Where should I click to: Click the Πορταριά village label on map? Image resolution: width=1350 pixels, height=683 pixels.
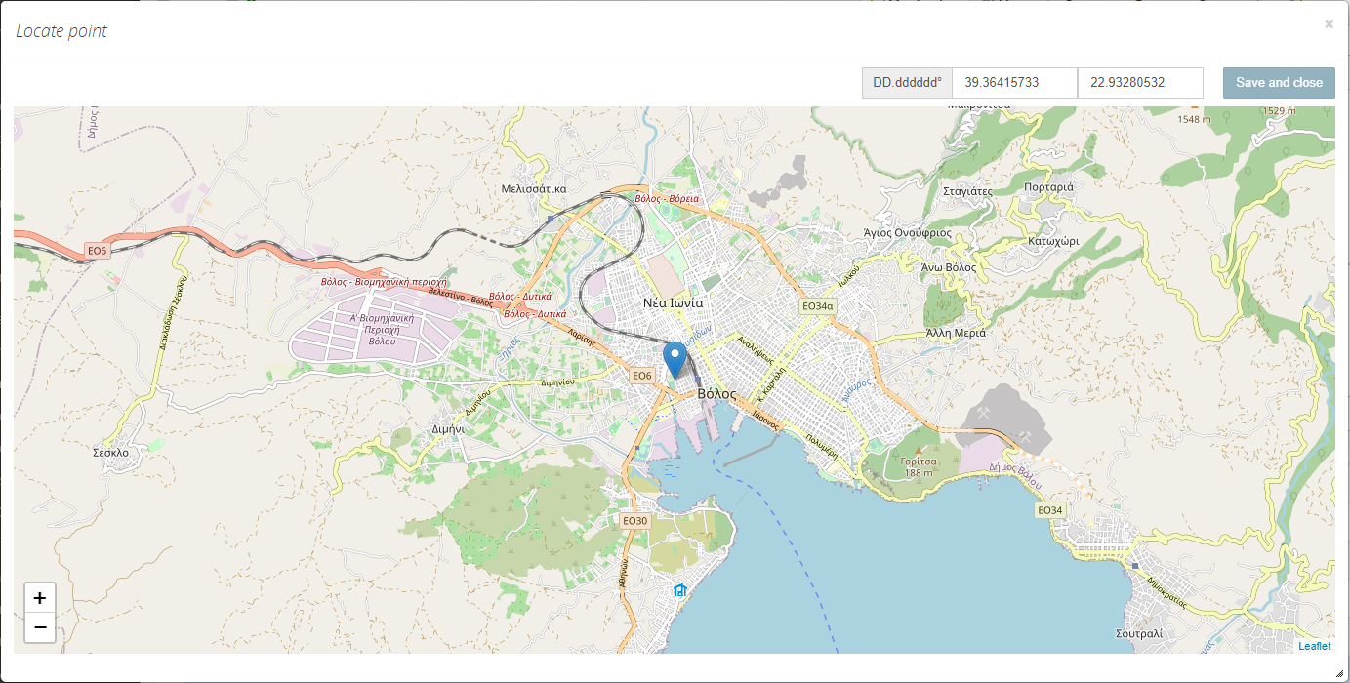[1048, 187]
